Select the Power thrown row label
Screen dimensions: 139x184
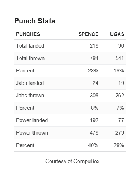click(x=32, y=133)
